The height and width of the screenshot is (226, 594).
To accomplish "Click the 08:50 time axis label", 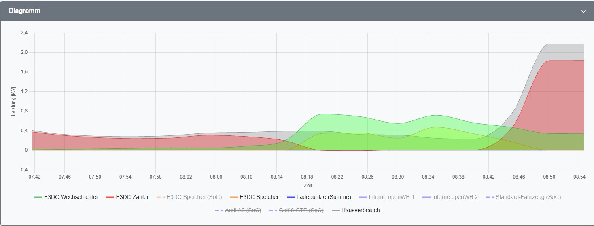I will pyautogui.click(x=549, y=177).
